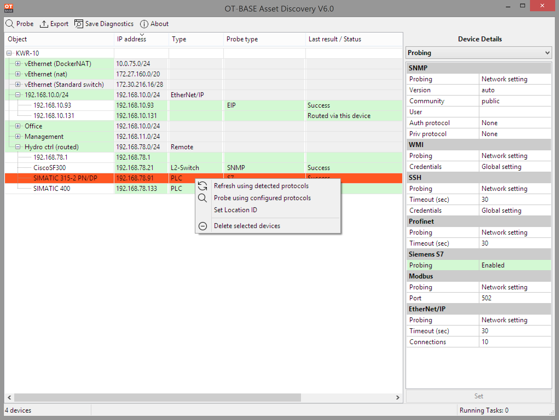Screen dimensions: 559x420
Task: Select the 192.168.10.93 device row
Action: click(x=204, y=105)
